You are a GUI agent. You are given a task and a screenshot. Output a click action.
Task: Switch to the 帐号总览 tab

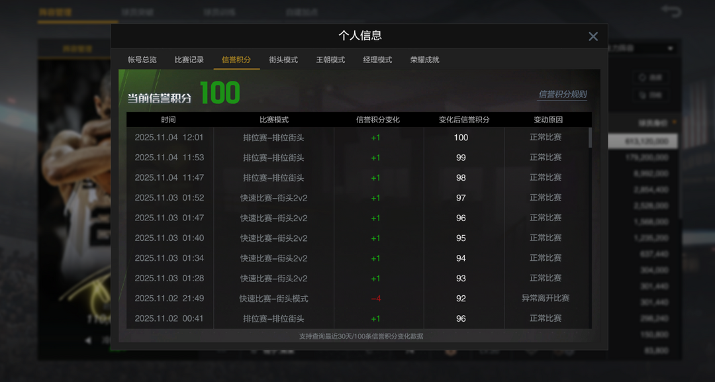pyautogui.click(x=142, y=60)
